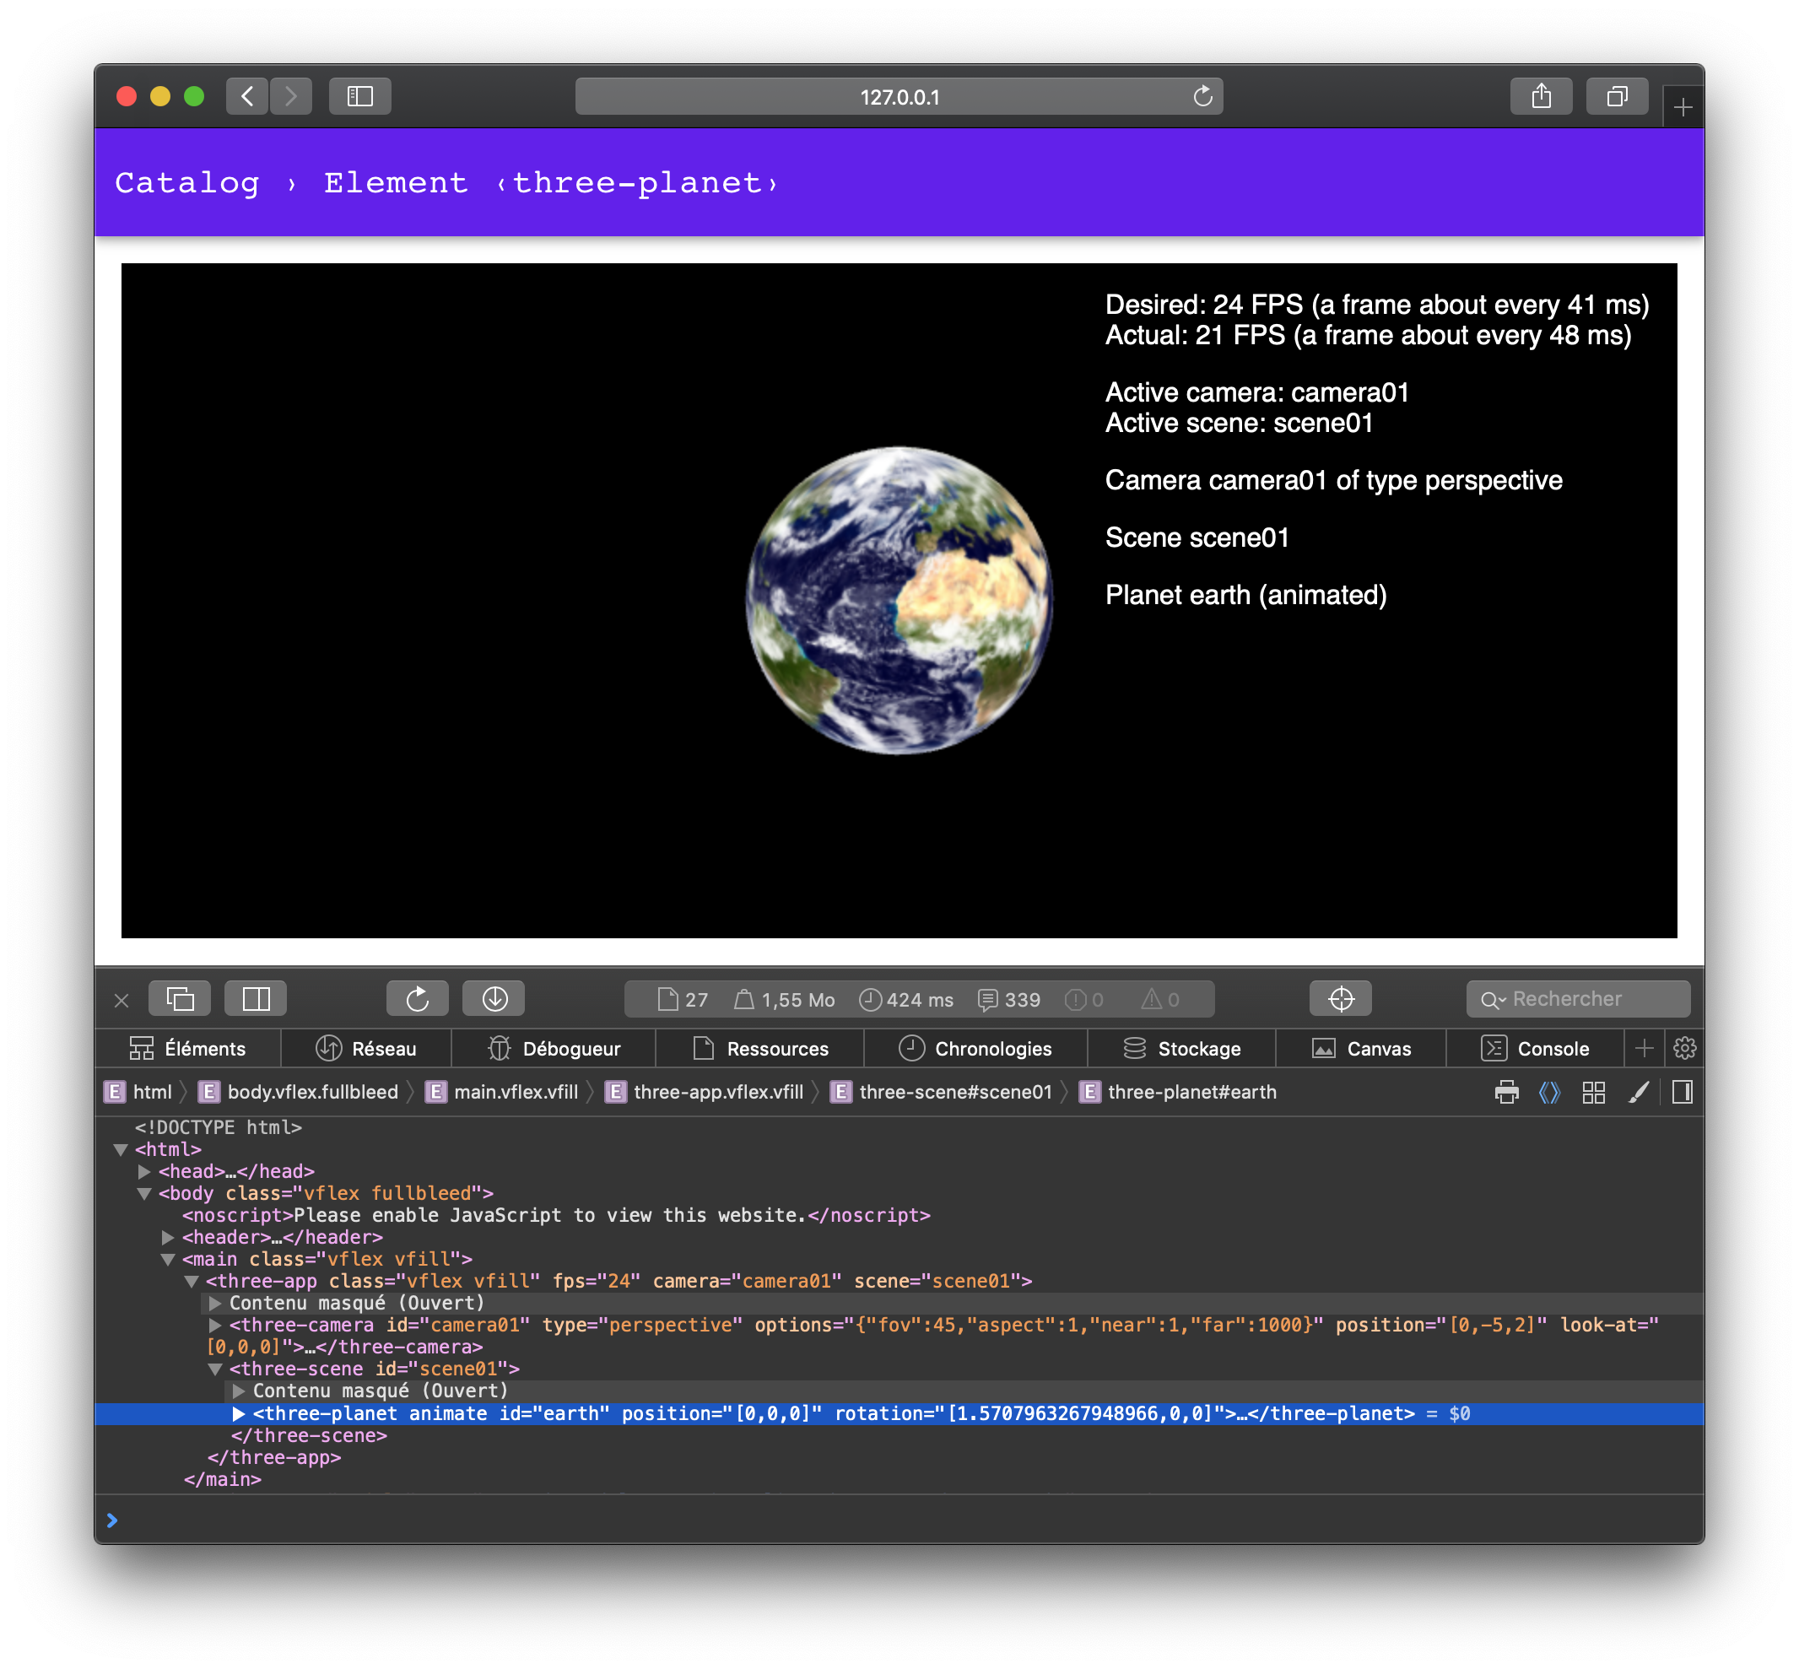The width and height of the screenshot is (1799, 1669).
Task: Dock inspector to the side of the window
Action: point(257,999)
